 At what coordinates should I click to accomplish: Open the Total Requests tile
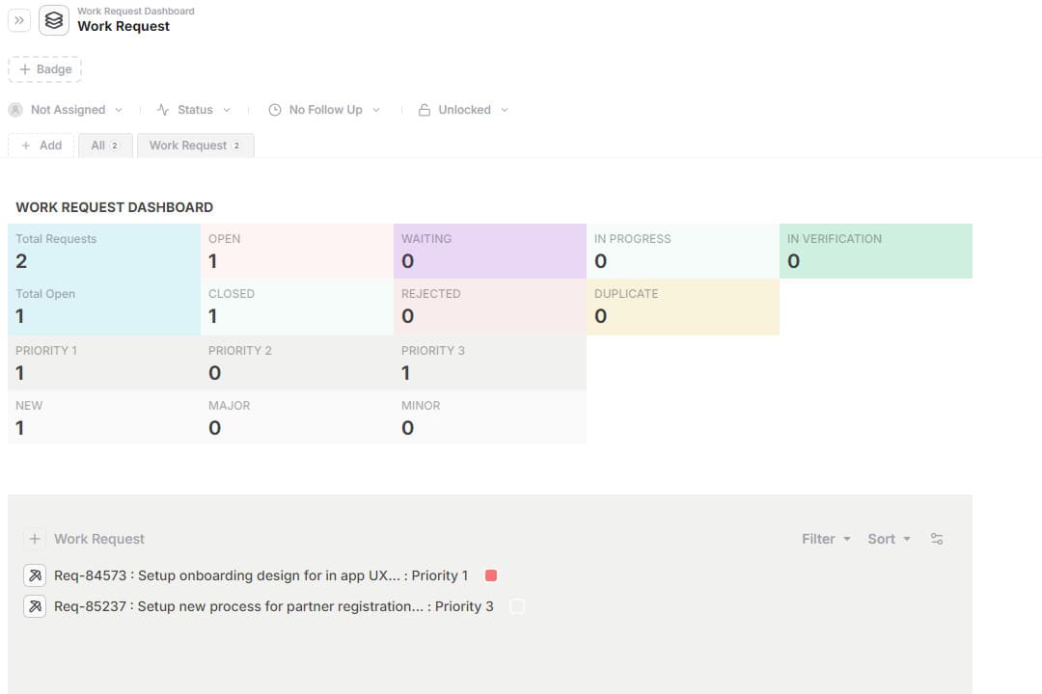point(103,251)
